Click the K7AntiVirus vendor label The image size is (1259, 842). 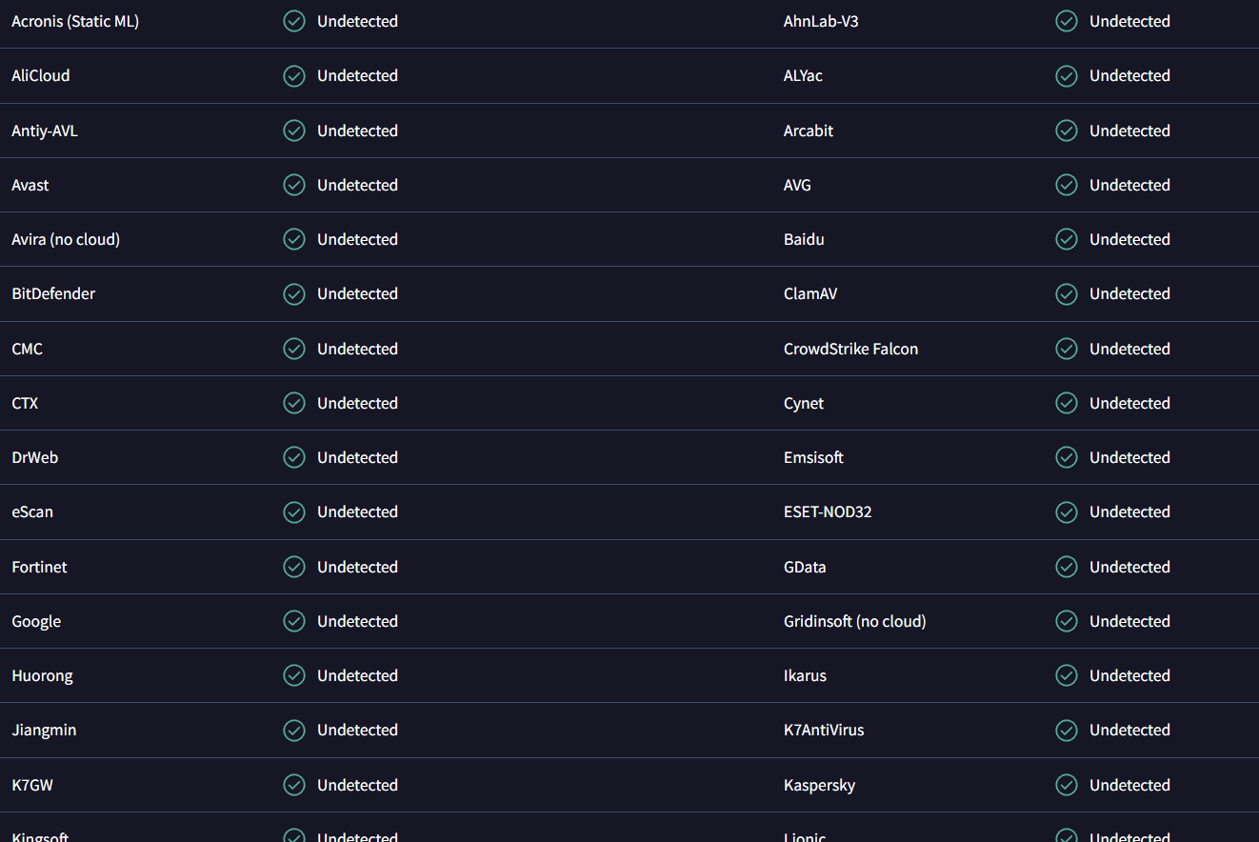tap(824, 730)
